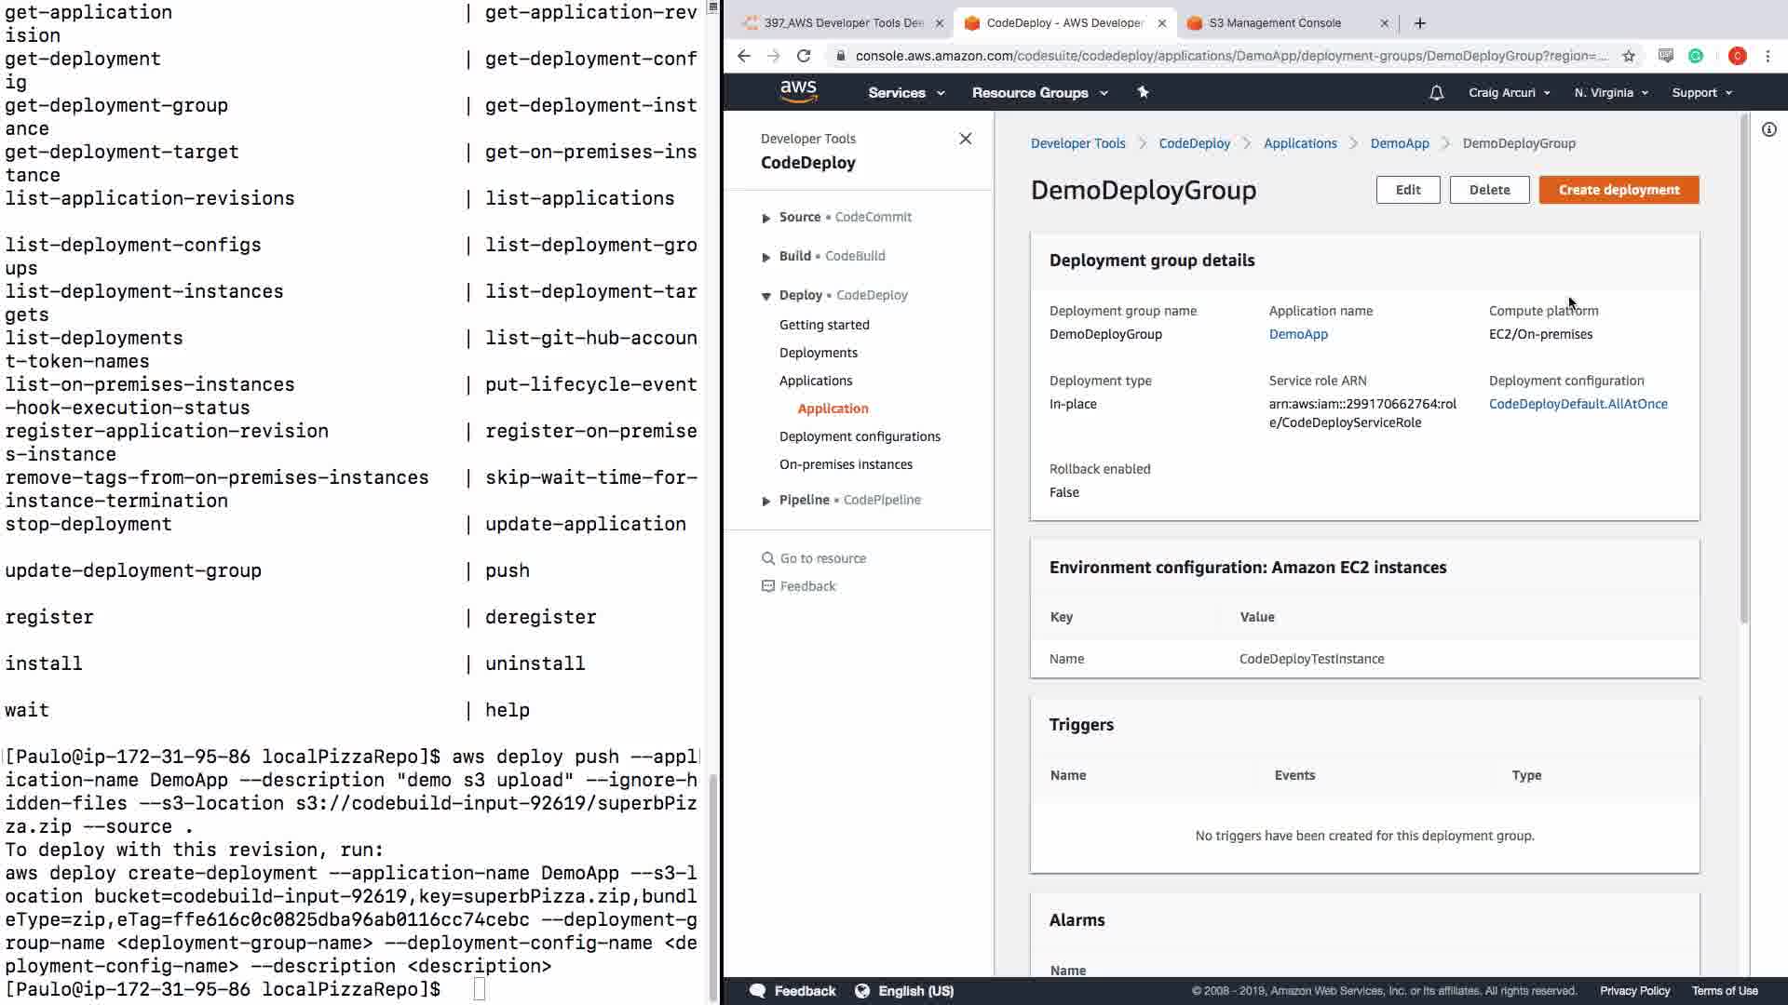Viewport: 1788px width, 1005px height.
Task: Open Deployment configurations in the sidebar
Action: (859, 436)
